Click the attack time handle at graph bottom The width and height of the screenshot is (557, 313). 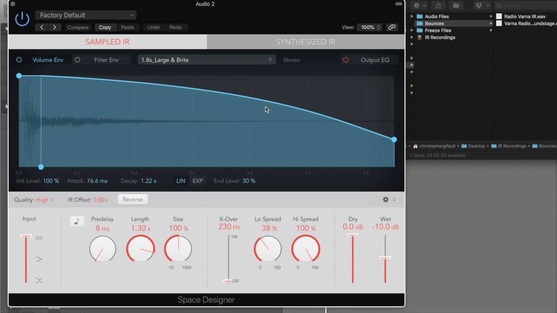[x=41, y=167]
